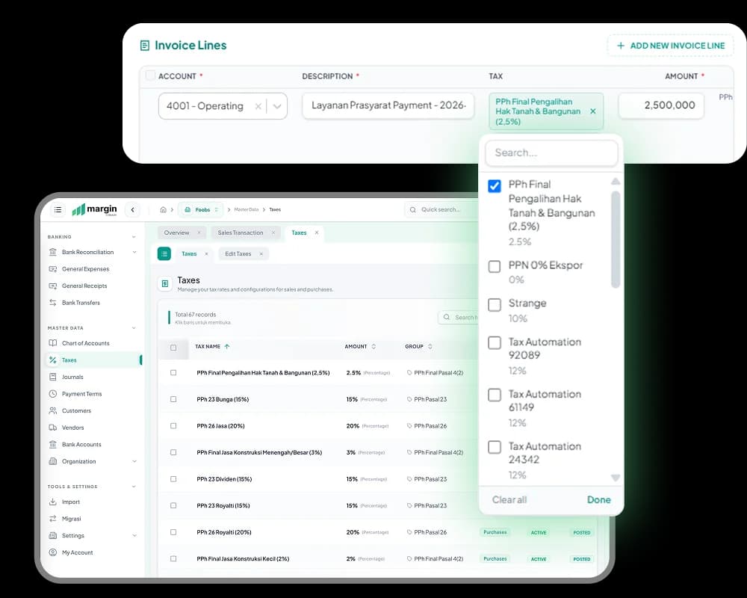747x598 pixels.
Task: Expand the Foobs organization selector in breadcrumb
Action: pos(200,209)
